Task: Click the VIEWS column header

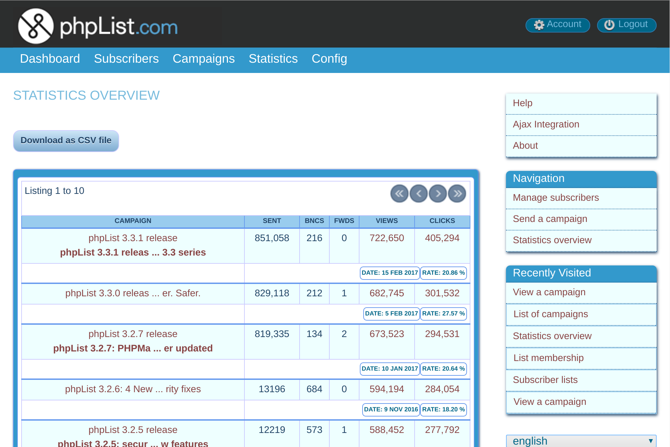Action: [387, 221]
